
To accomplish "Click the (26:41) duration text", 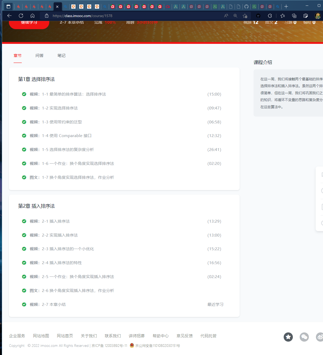I will pyautogui.click(x=214, y=150).
